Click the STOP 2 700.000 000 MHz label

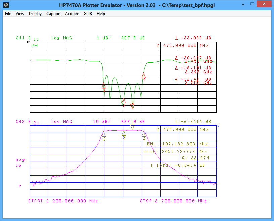[173, 201]
